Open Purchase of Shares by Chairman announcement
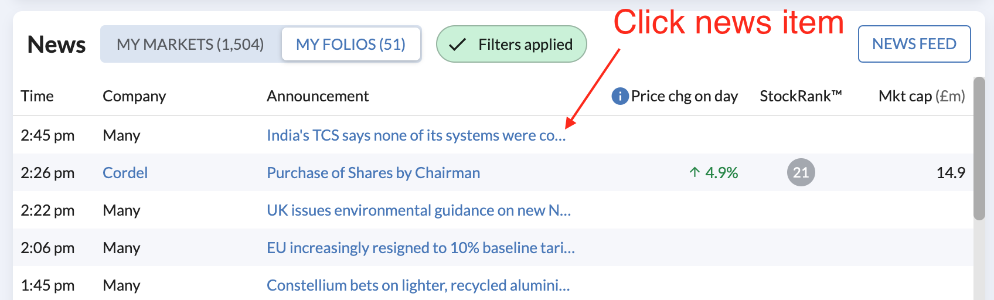The image size is (994, 300). coord(373,173)
